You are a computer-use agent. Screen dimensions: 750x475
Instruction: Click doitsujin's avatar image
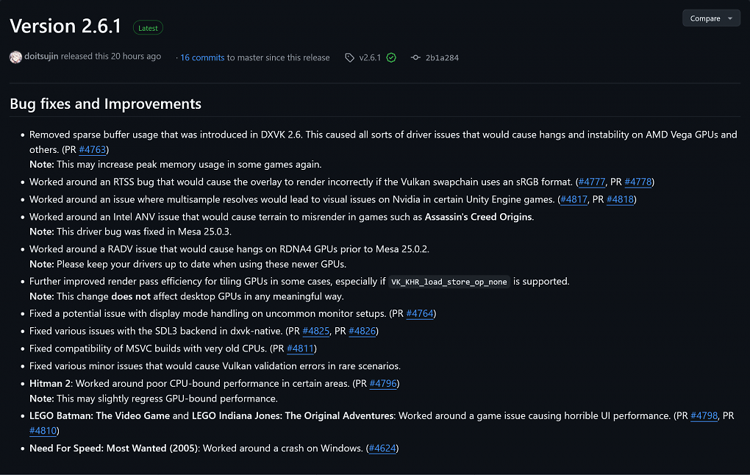click(15, 57)
